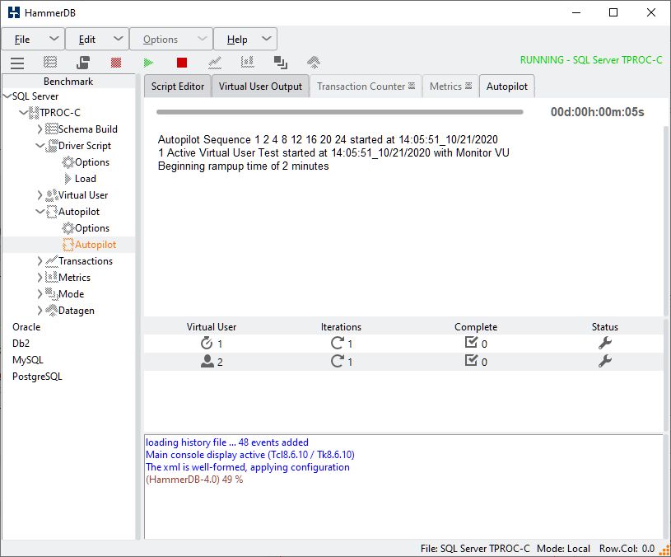Click the 'Mode: Local' status bar entry
Viewport: 671px width, 557px height.
click(563, 549)
